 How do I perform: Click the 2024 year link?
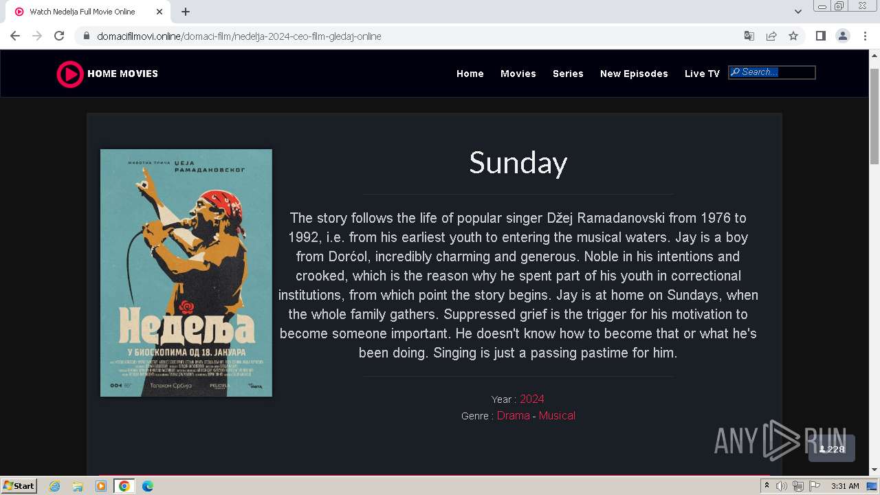coord(532,399)
